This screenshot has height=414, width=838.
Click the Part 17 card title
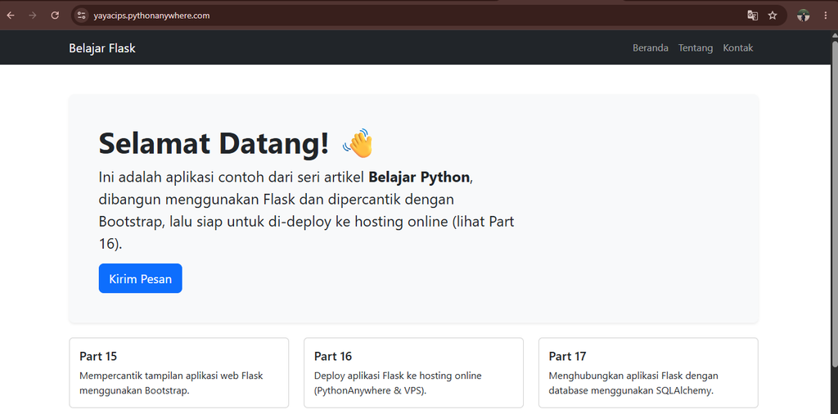click(x=568, y=356)
